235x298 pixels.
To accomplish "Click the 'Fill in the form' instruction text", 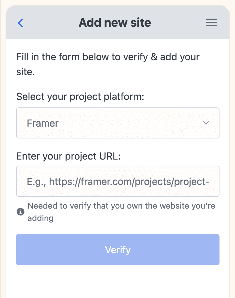I will point(108,57).
